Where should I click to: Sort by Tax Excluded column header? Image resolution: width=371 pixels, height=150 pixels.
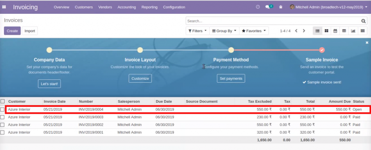click(259, 101)
